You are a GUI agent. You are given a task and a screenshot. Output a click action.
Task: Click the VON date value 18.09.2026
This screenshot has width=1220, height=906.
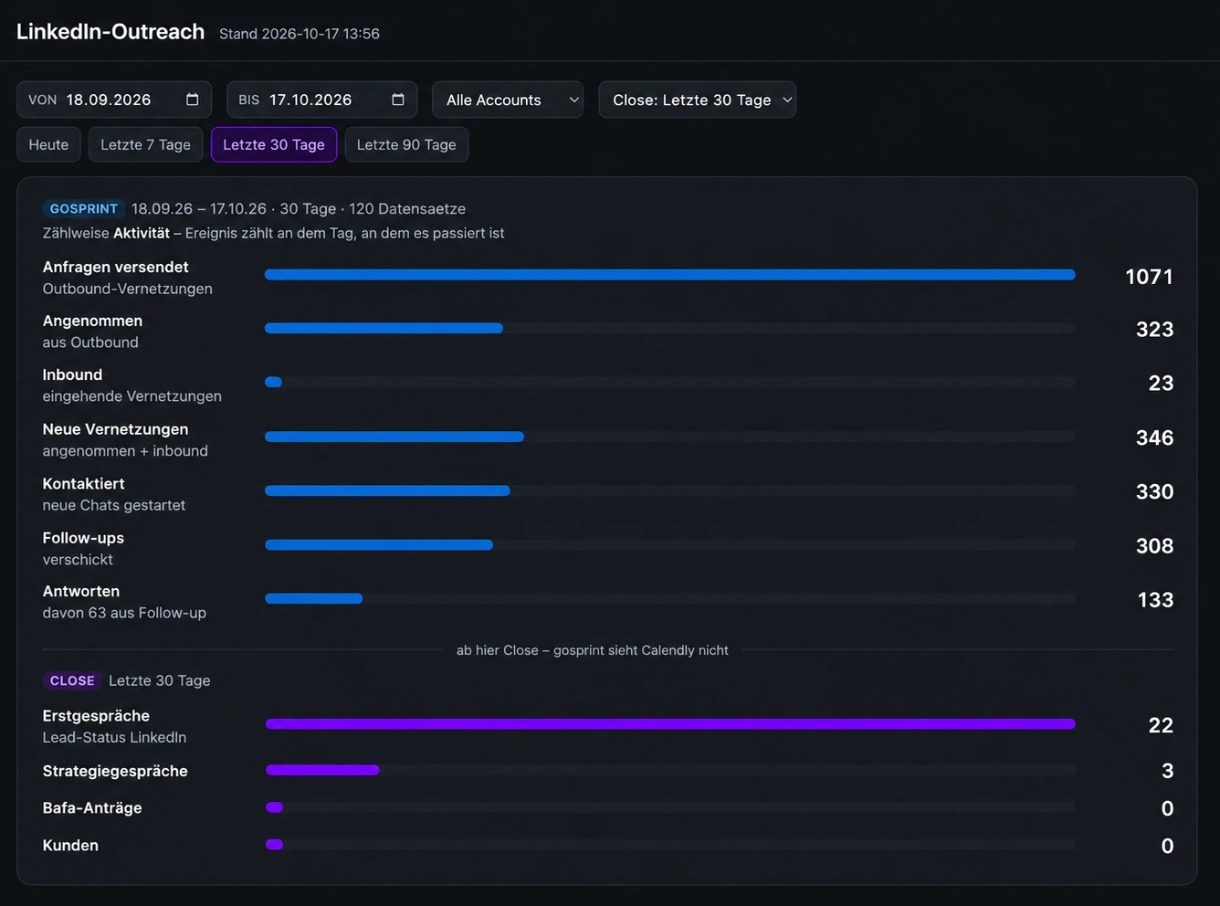click(109, 100)
